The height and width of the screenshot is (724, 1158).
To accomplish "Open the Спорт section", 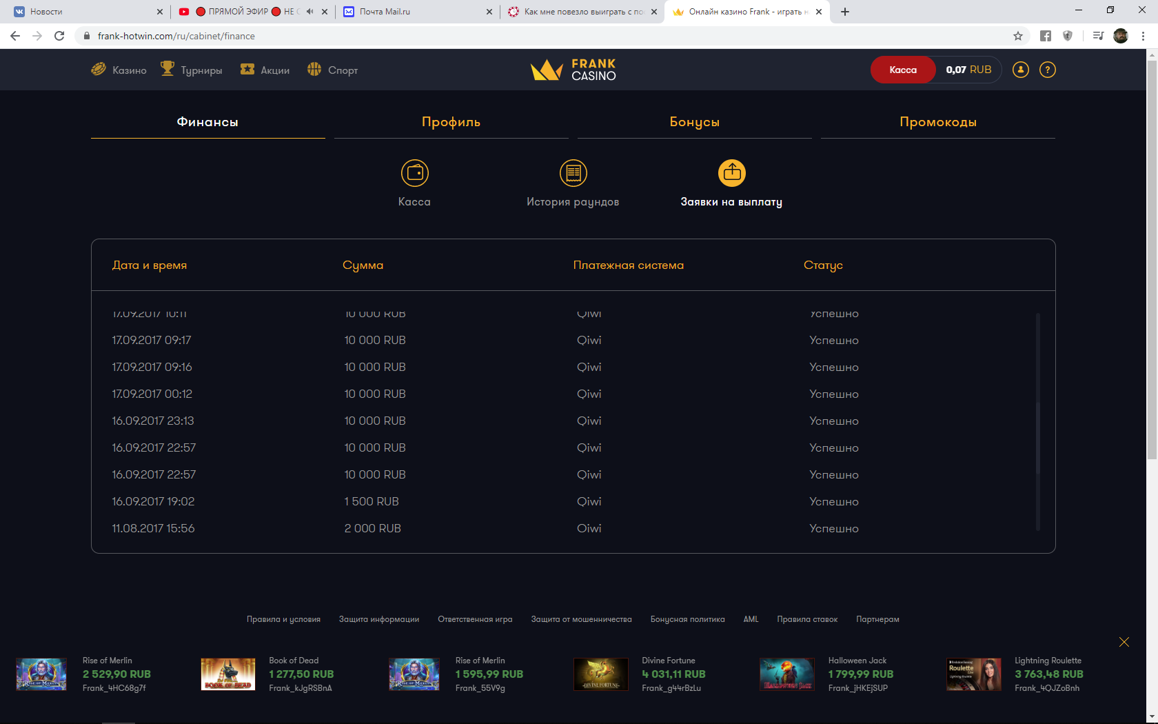I will coord(332,70).
